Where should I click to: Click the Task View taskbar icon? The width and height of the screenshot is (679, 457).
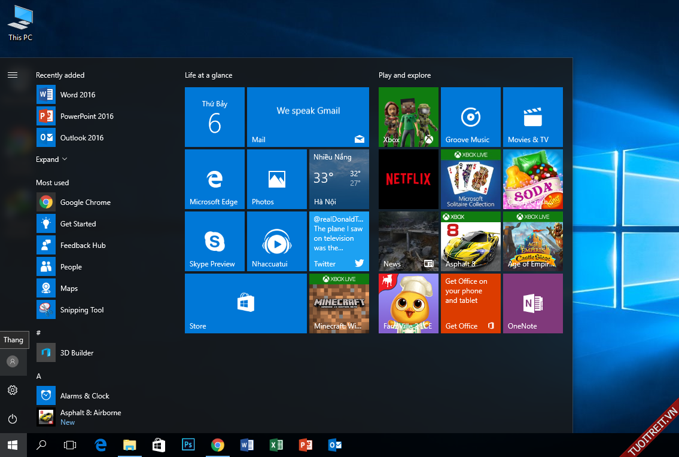point(71,445)
